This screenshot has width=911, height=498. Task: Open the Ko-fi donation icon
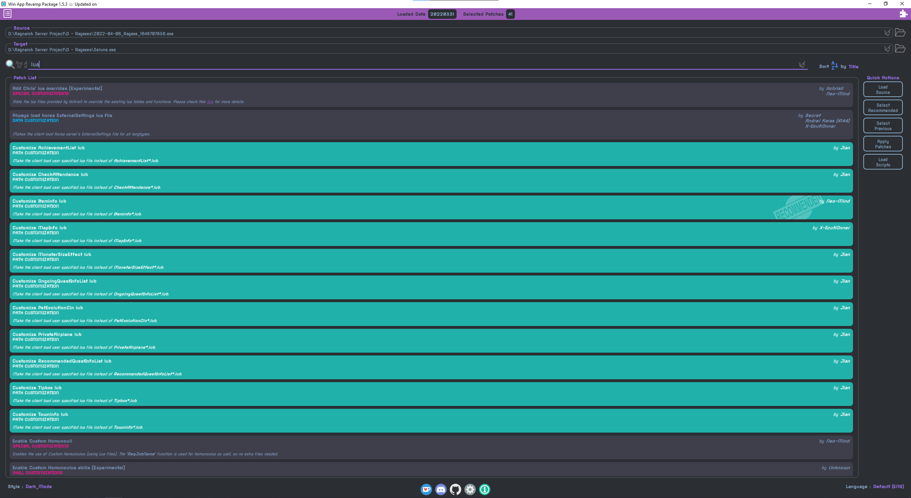pos(426,489)
